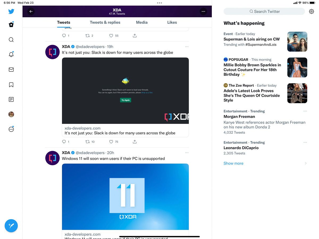Share the Slack is down tweet
This screenshot has height=239, width=319.
click(135, 142)
